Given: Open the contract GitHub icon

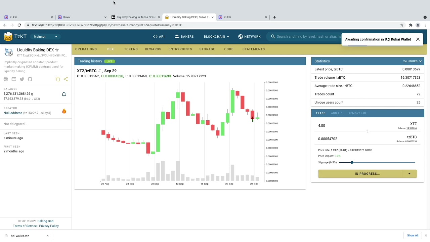Looking at the screenshot, I should point(30,79).
